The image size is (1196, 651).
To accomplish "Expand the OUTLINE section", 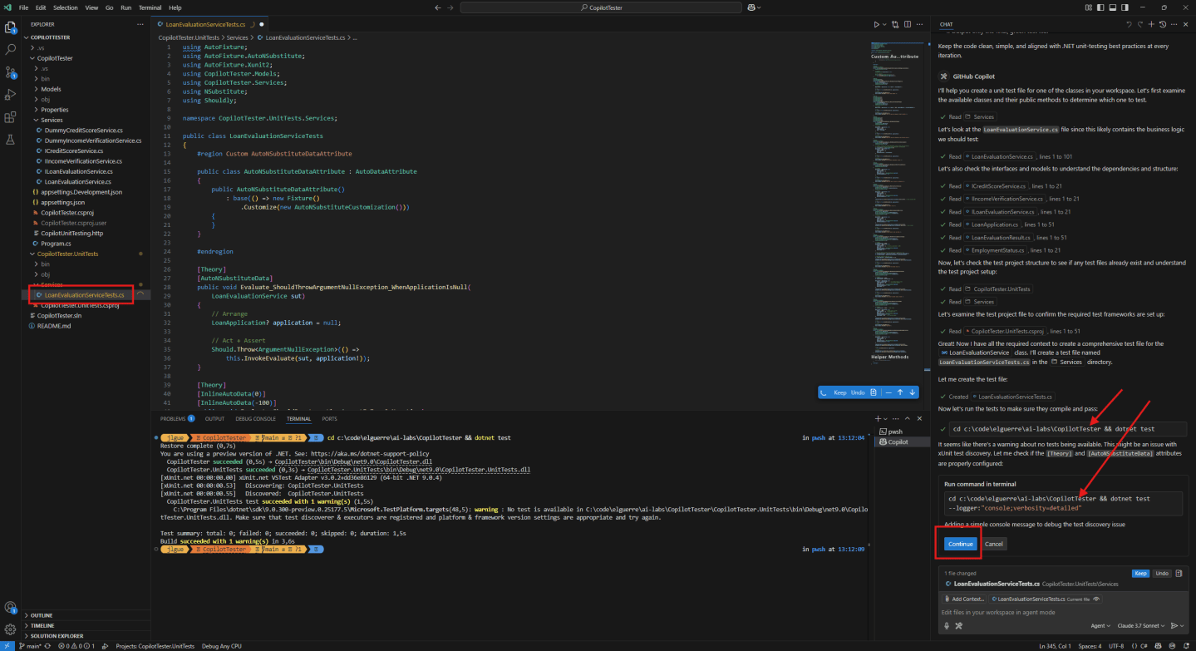I will 87,615.
